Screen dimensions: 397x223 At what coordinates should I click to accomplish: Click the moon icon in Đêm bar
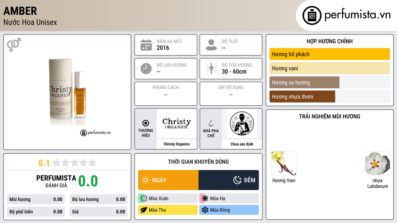[237, 180]
